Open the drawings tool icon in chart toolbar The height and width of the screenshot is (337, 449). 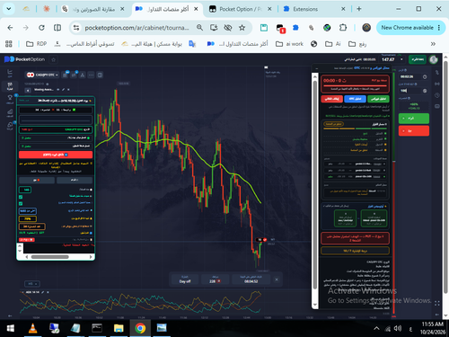coord(83,75)
